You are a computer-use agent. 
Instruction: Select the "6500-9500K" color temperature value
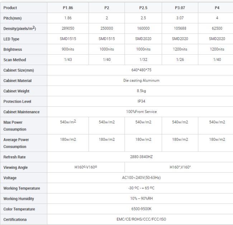pyautogui.click(x=141, y=209)
